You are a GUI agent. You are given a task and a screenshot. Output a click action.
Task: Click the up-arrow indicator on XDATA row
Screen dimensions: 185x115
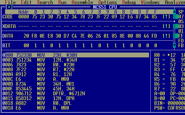click(166, 26)
